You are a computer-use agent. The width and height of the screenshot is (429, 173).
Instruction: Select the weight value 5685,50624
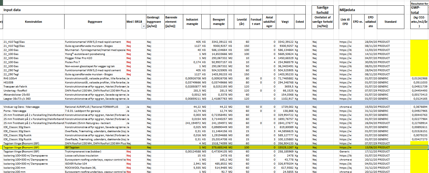[285, 54]
